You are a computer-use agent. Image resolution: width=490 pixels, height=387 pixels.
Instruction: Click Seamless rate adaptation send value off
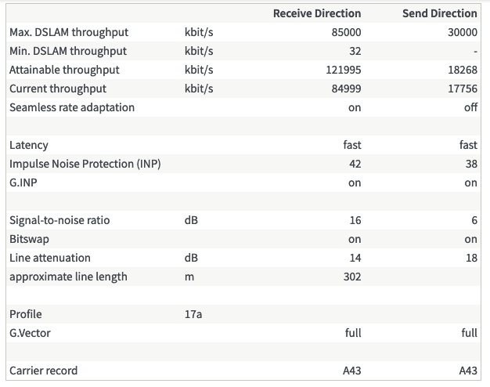point(470,107)
